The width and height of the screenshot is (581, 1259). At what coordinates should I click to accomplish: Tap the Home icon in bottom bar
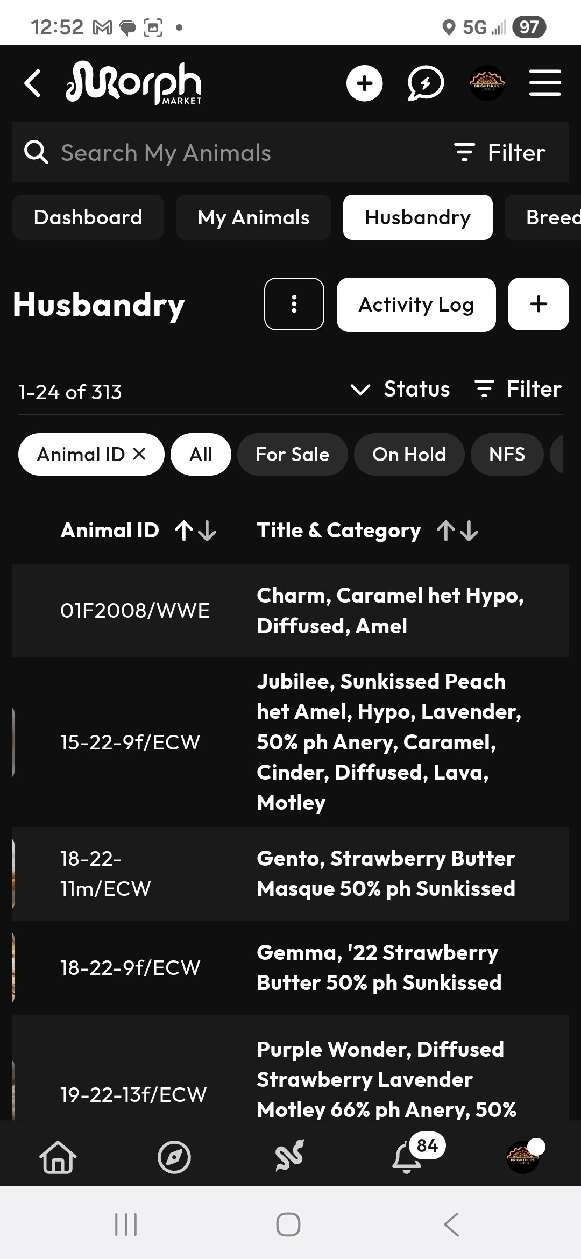[x=58, y=1157]
